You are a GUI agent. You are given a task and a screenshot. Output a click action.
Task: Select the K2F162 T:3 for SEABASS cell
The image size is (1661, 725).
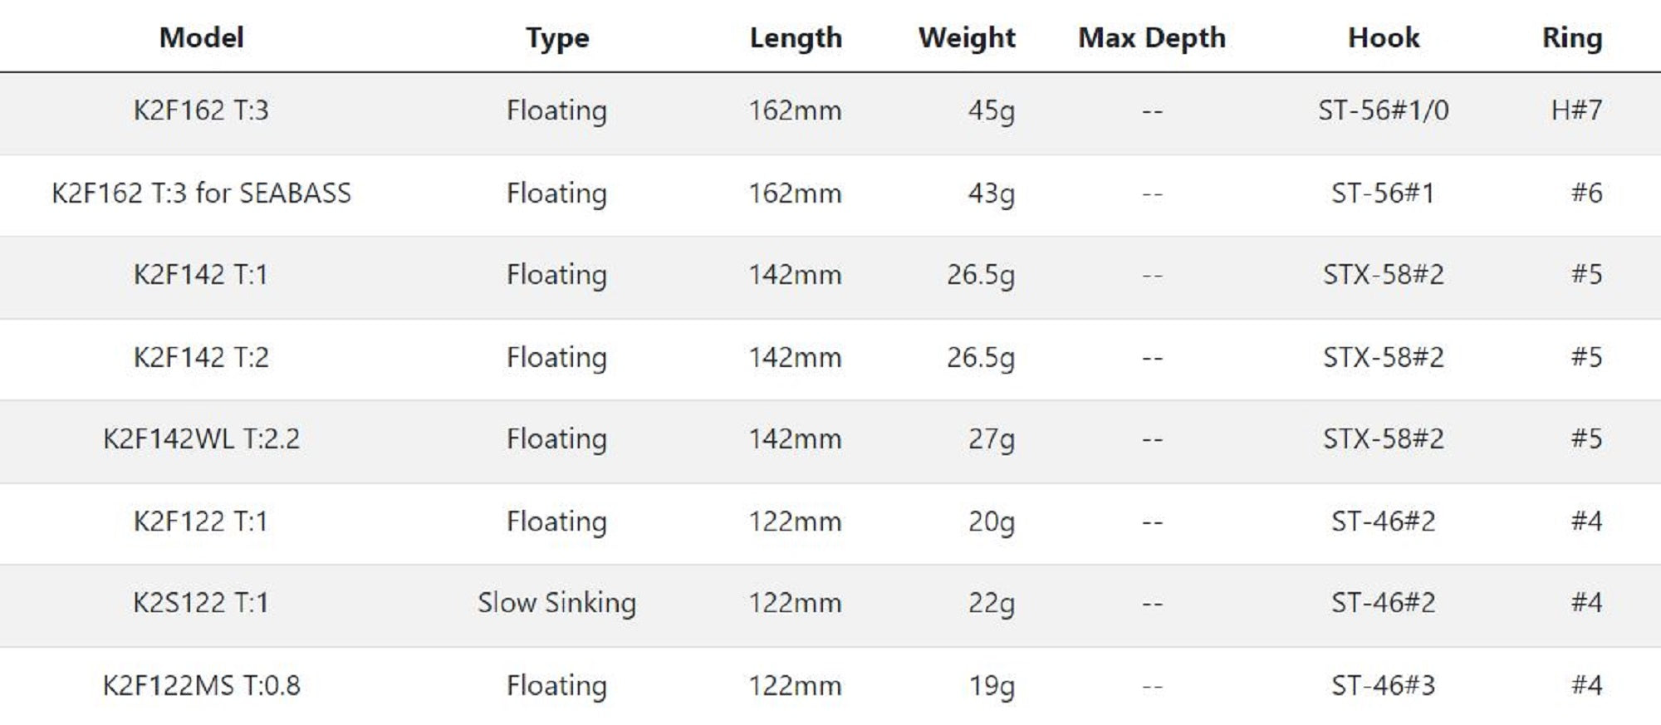point(201,193)
